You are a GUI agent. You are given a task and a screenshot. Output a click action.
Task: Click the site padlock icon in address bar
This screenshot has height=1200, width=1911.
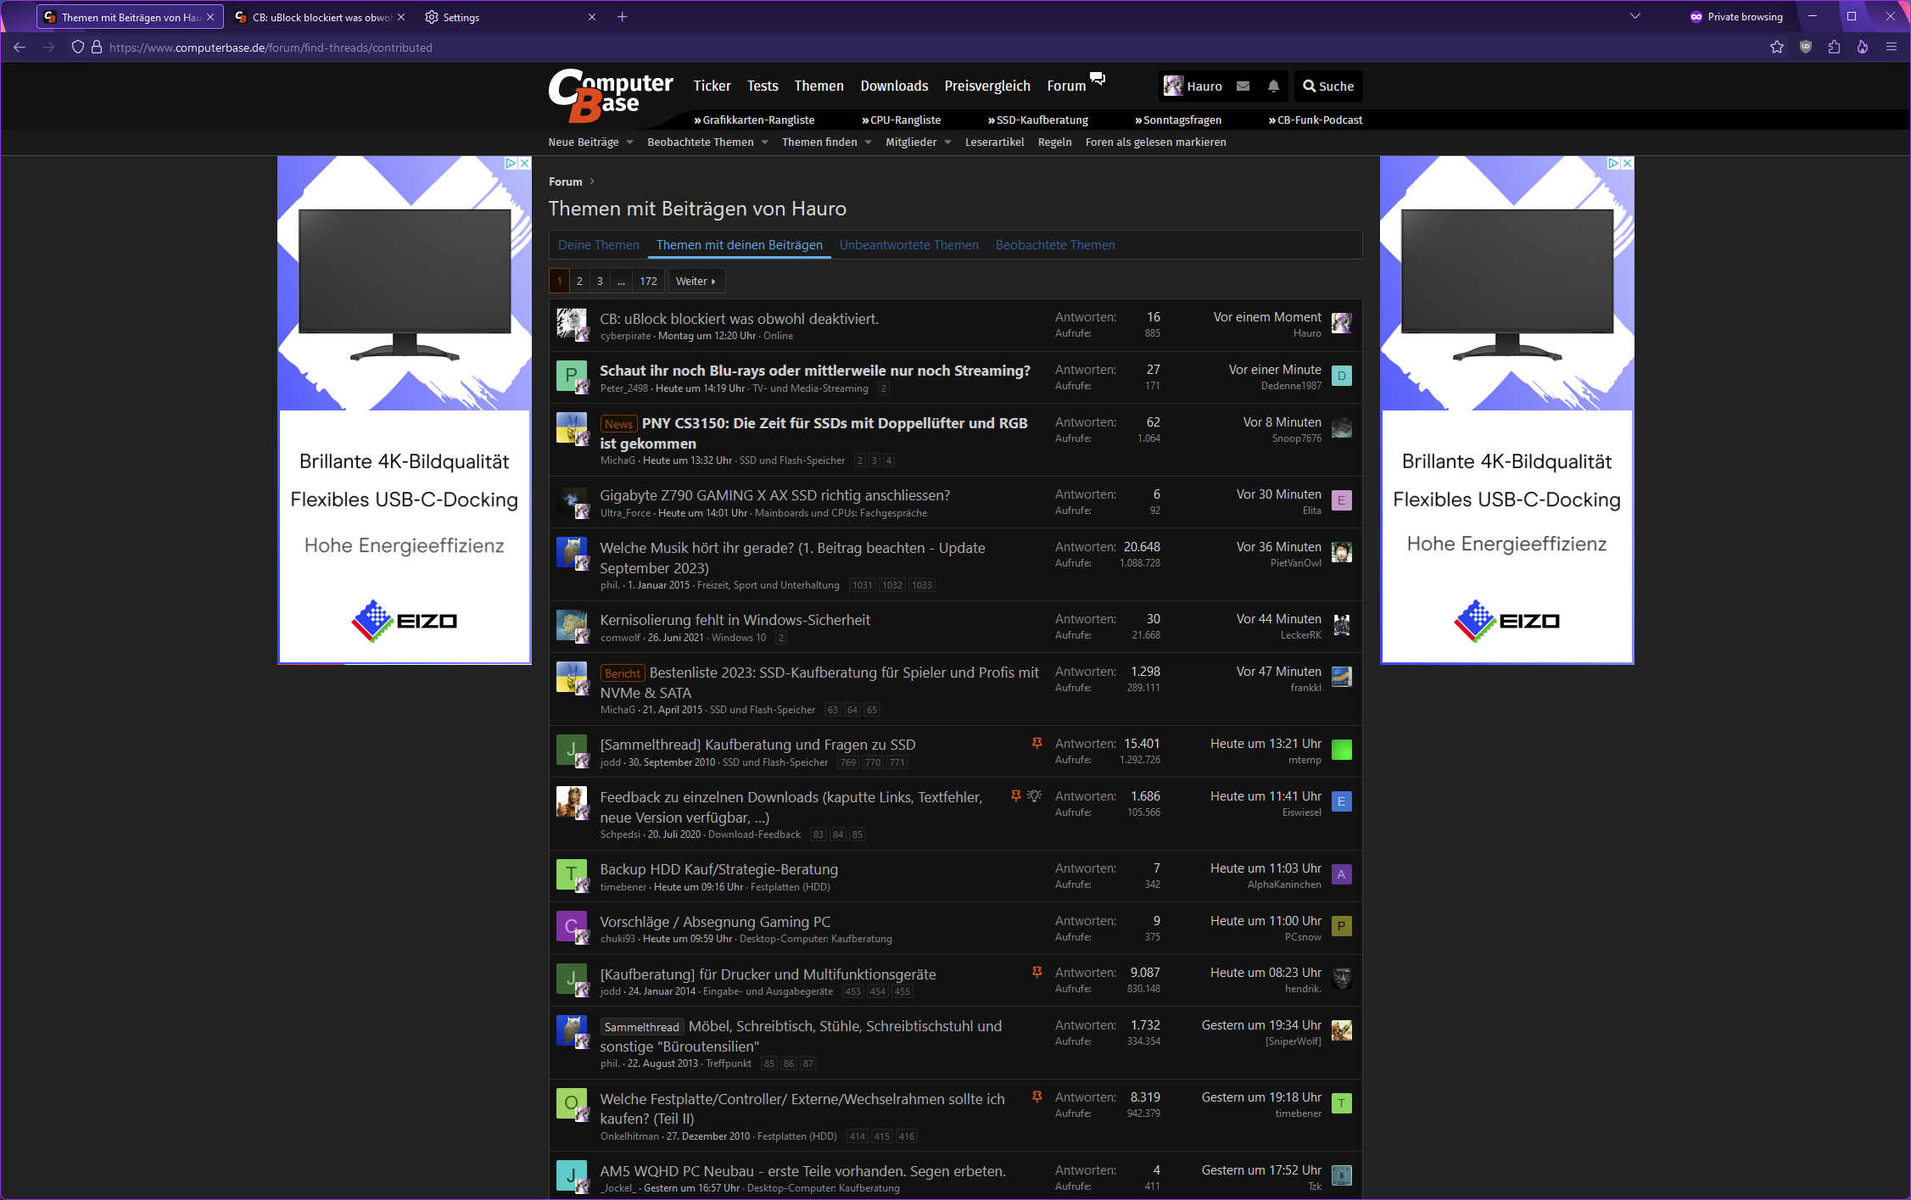97,47
